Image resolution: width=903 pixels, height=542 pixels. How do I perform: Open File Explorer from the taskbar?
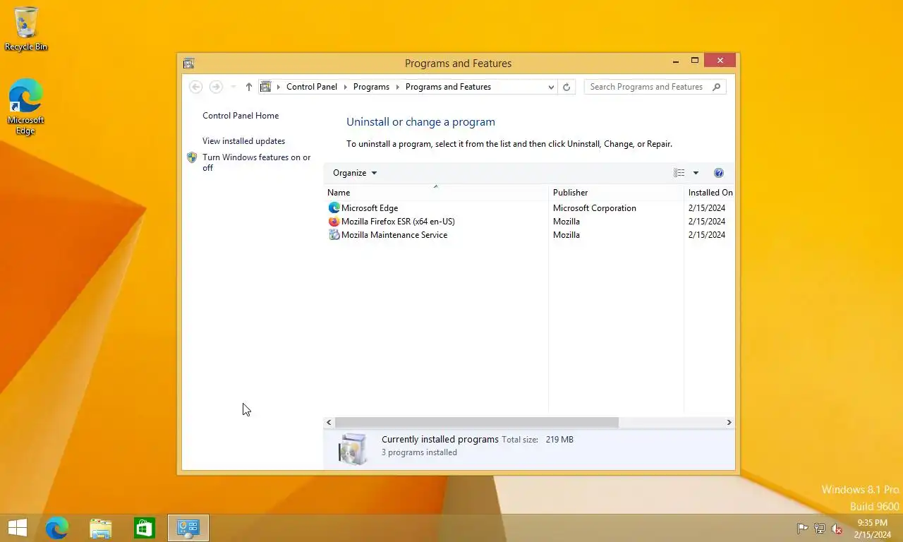point(101,528)
